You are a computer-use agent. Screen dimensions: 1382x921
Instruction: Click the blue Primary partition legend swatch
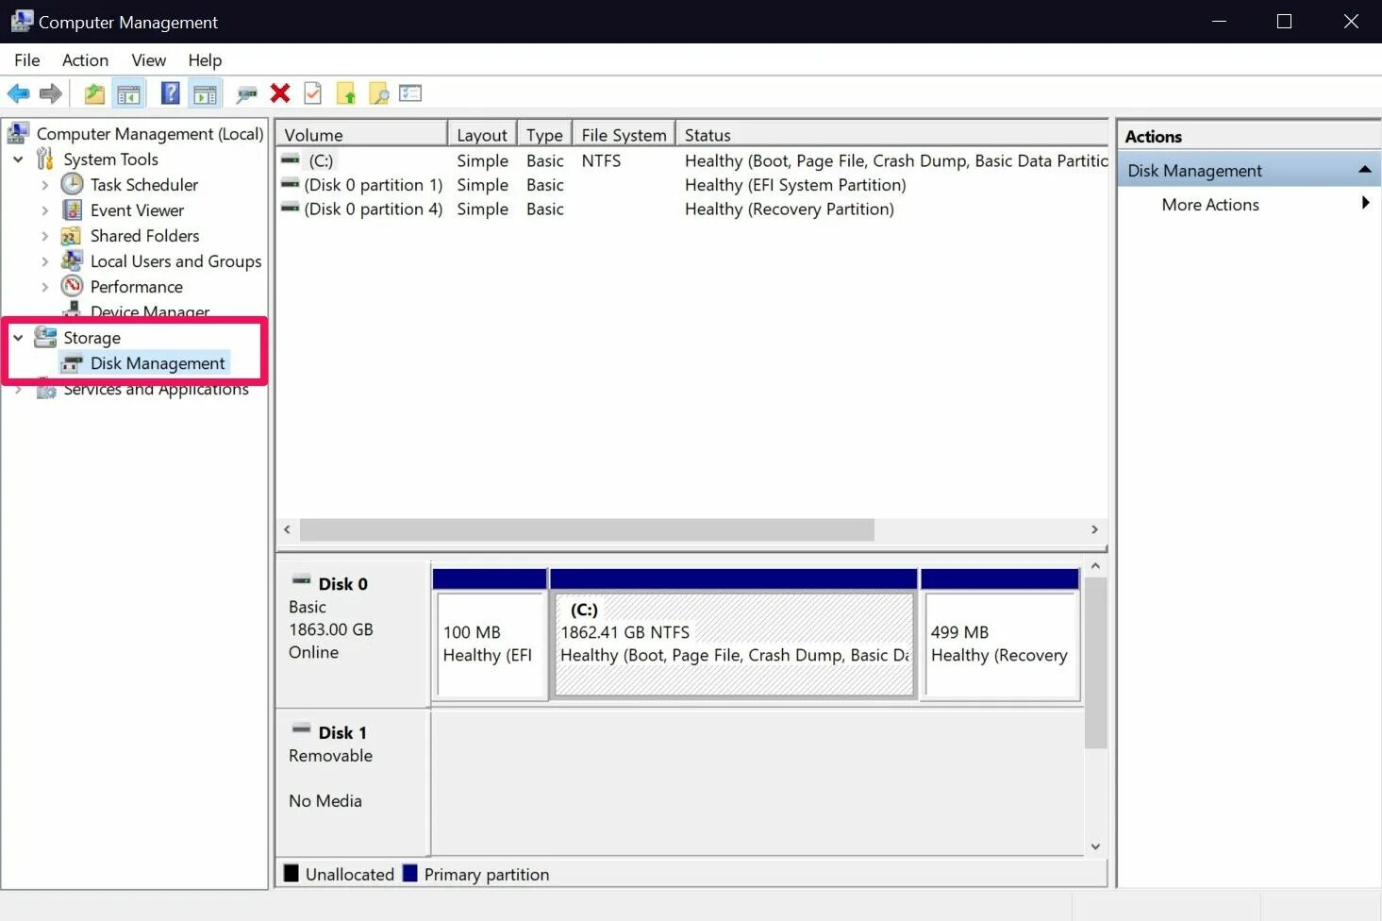[x=409, y=873]
